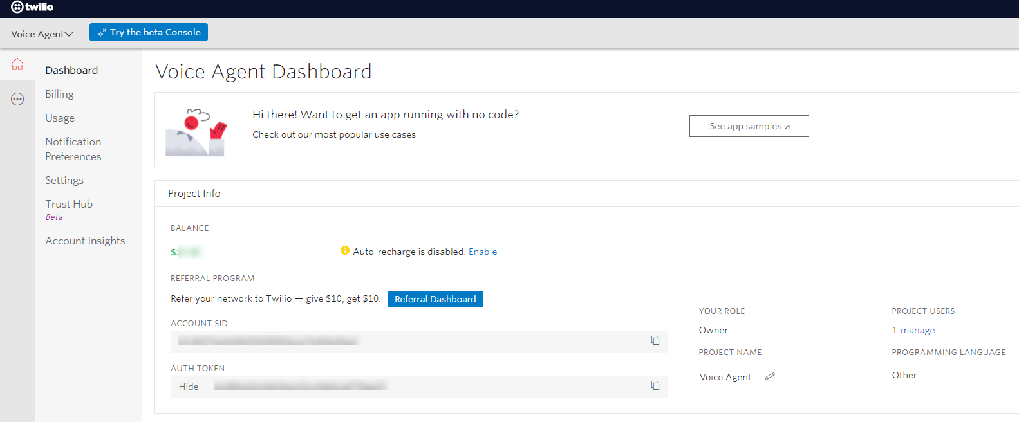
Task: Open Account Insights
Action: 85,241
